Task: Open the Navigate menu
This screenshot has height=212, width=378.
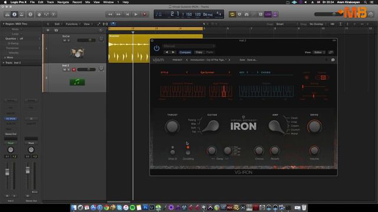Action: (63, 2)
